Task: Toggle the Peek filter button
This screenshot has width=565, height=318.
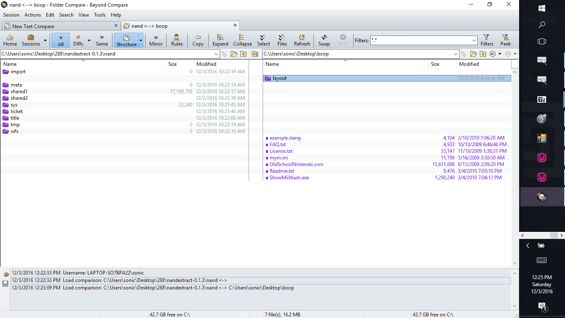Action: (505, 40)
